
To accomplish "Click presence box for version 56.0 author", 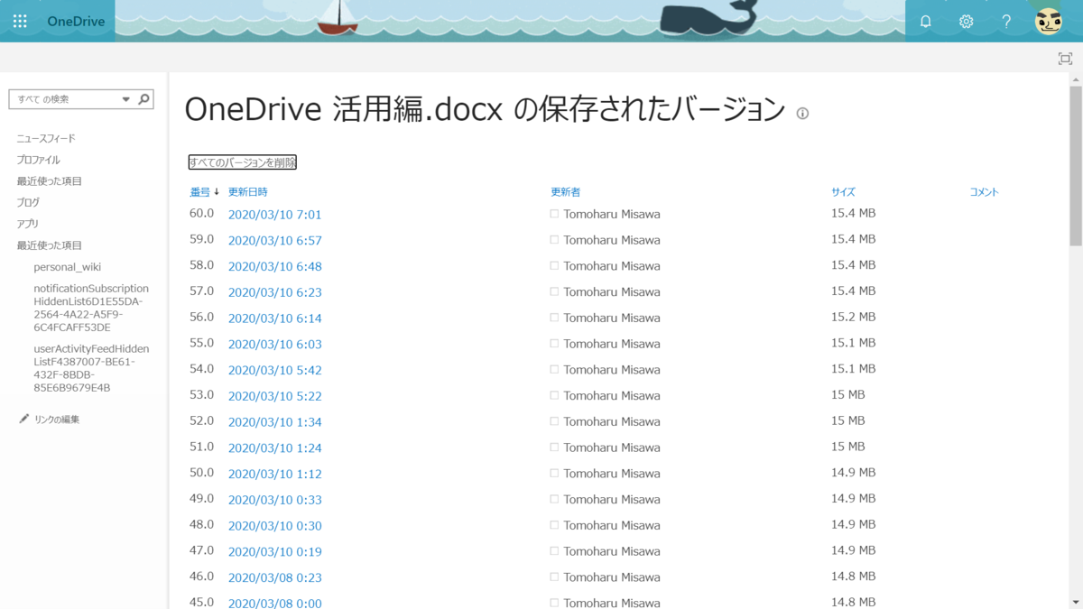I will pyautogui.click(x=554, y=318).
